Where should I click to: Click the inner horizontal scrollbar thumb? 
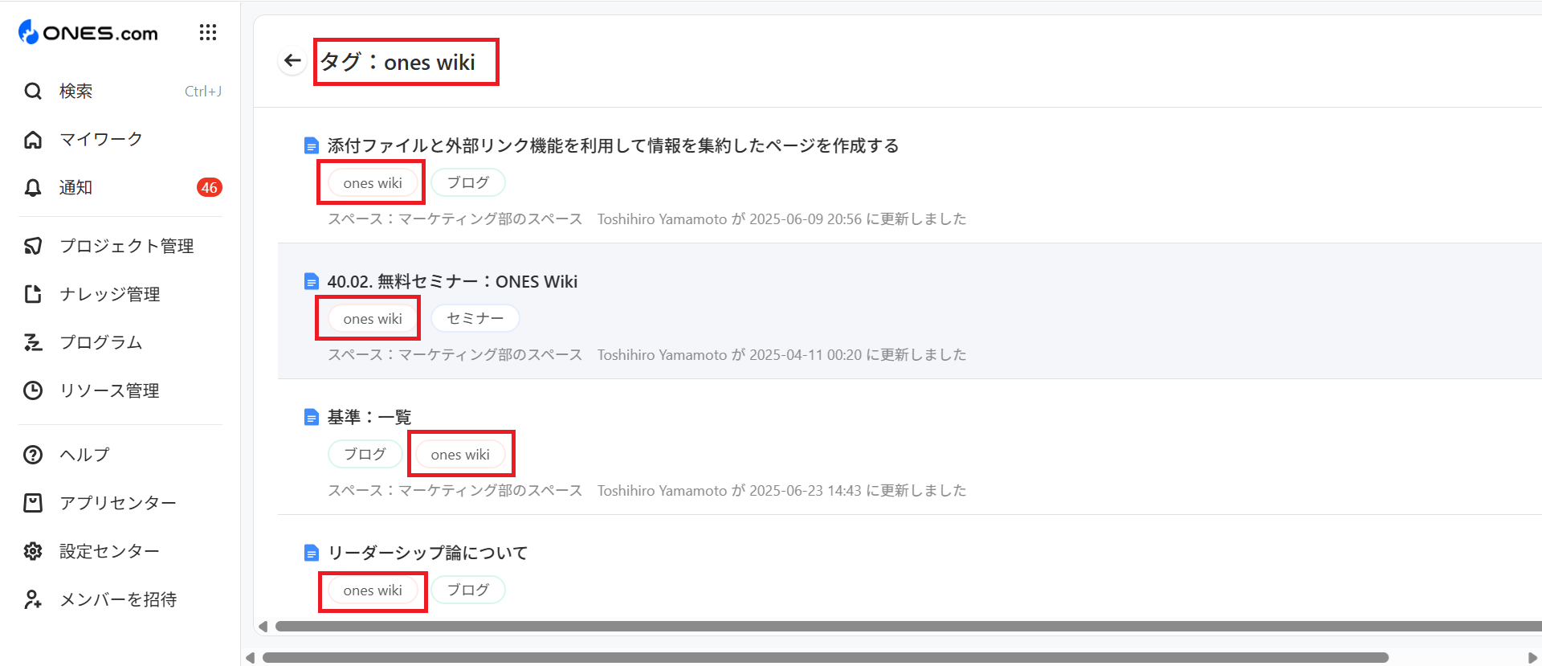point(908,626)
